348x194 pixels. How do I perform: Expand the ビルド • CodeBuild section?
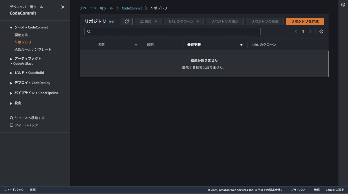pos(11,73)
